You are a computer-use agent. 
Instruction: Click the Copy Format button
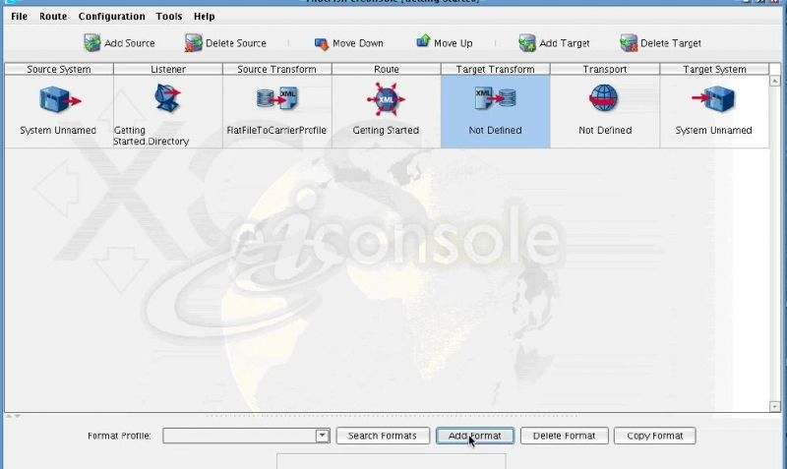(654, 436)
